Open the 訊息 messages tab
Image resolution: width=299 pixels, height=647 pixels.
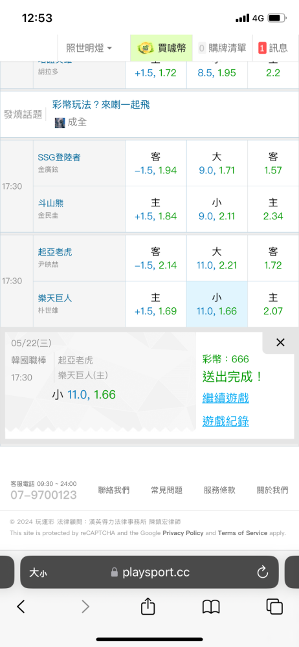click(x=273, y=49)
